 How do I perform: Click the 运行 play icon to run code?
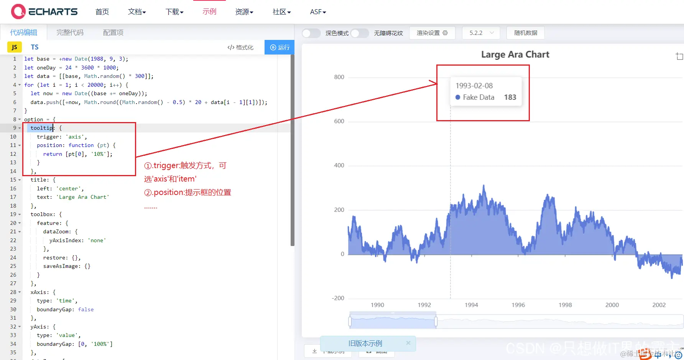point(273,47)
